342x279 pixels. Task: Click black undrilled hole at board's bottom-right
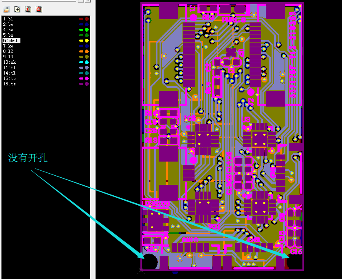[x=295, y=262]
